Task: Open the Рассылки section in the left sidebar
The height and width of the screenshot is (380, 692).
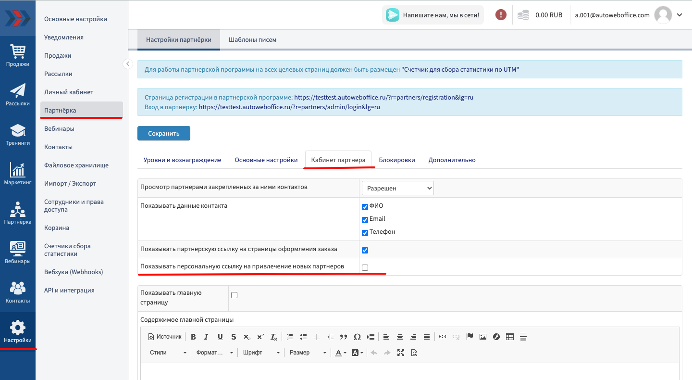Action: click(x=17, y=94)
